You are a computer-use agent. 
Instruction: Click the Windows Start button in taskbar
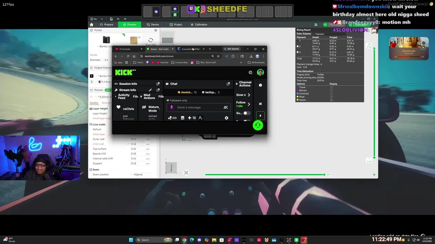[x=131, y=240]
